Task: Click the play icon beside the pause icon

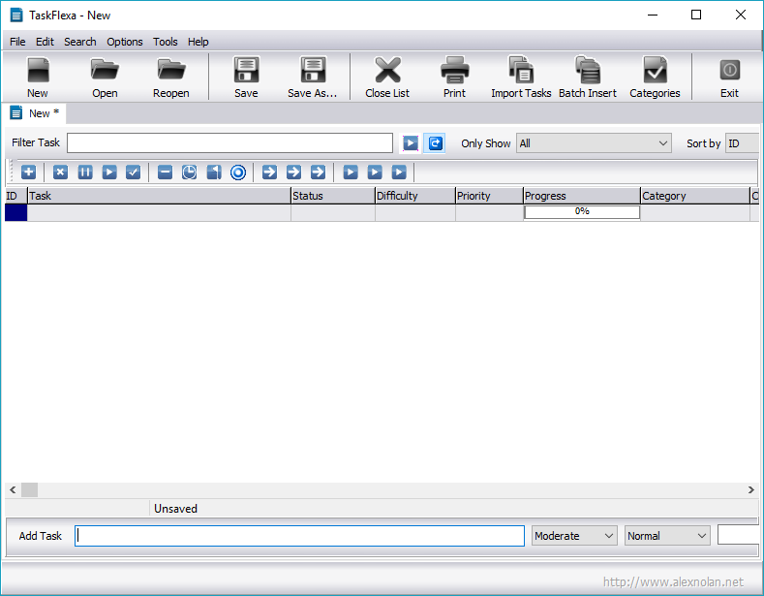Action: click(109, 173)
